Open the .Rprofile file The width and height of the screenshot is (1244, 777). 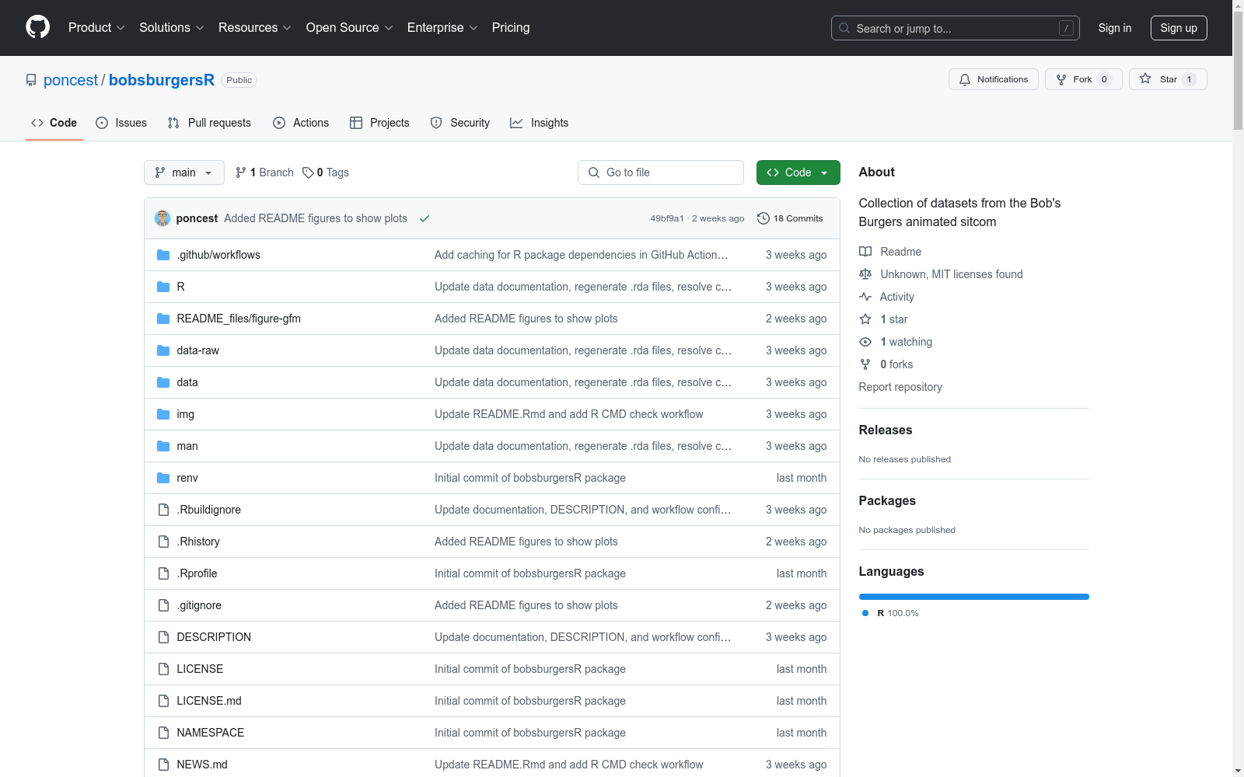[197, 573]
